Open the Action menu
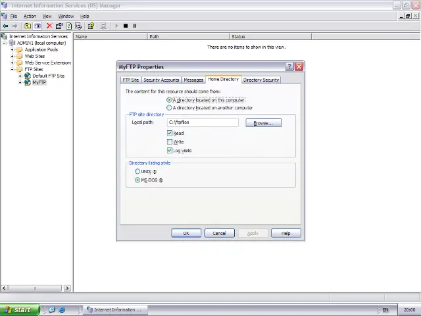Image resolution: width=421 pixels, height=316 pixels. [x=30, y=16]
